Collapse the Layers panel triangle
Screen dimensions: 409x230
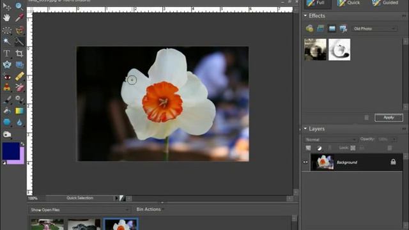(305, 128)
